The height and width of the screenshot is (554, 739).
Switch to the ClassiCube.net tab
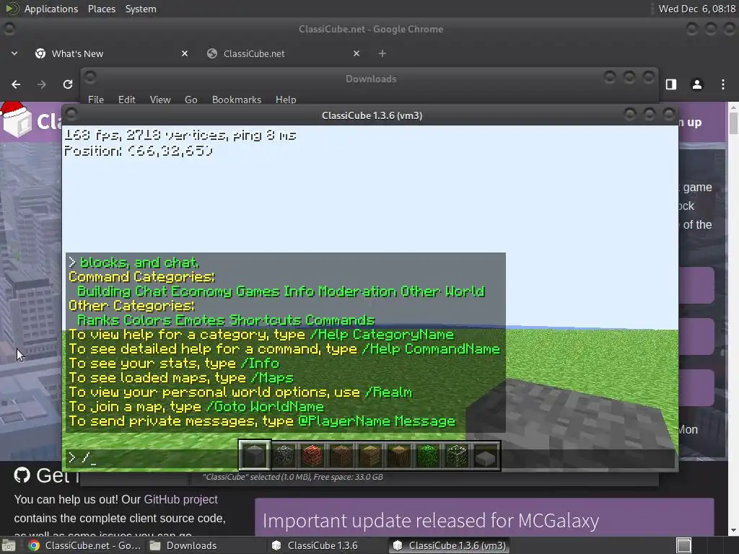pos(284,53)
